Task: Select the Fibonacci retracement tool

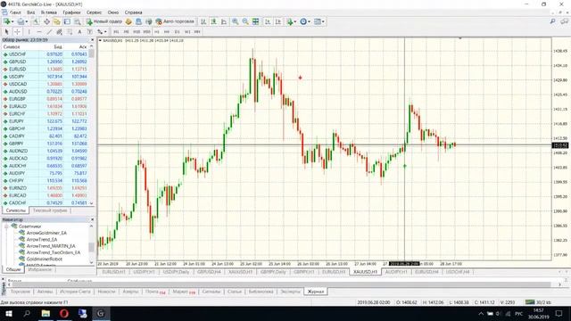Action: coord(70,32)
